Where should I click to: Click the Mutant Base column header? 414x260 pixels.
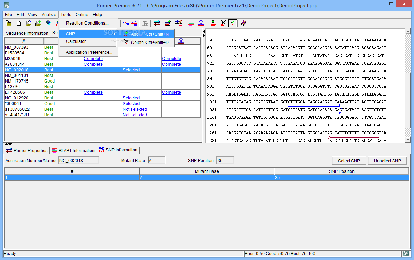tap(207, 171)
